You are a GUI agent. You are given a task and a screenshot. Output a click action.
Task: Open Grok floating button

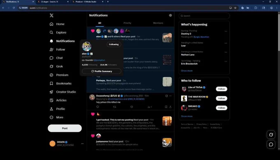[x=271, y=134]
